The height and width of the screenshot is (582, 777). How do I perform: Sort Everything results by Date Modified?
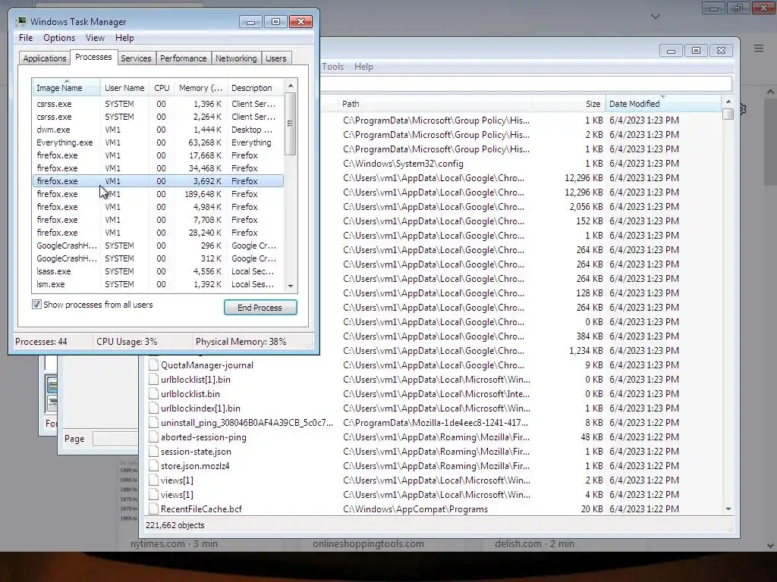[x=663, y=104]
